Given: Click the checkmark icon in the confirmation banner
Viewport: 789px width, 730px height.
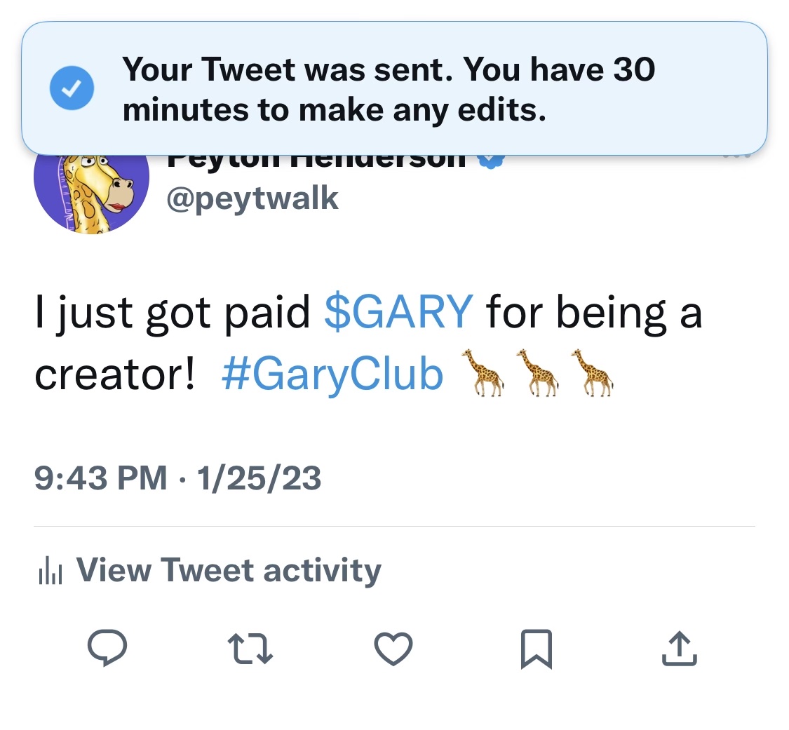Looking at the screenshot, I should [72, 87].
